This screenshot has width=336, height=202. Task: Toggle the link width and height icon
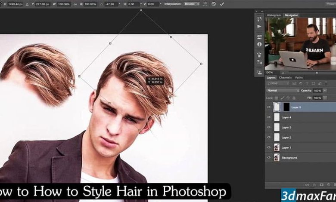75,4
